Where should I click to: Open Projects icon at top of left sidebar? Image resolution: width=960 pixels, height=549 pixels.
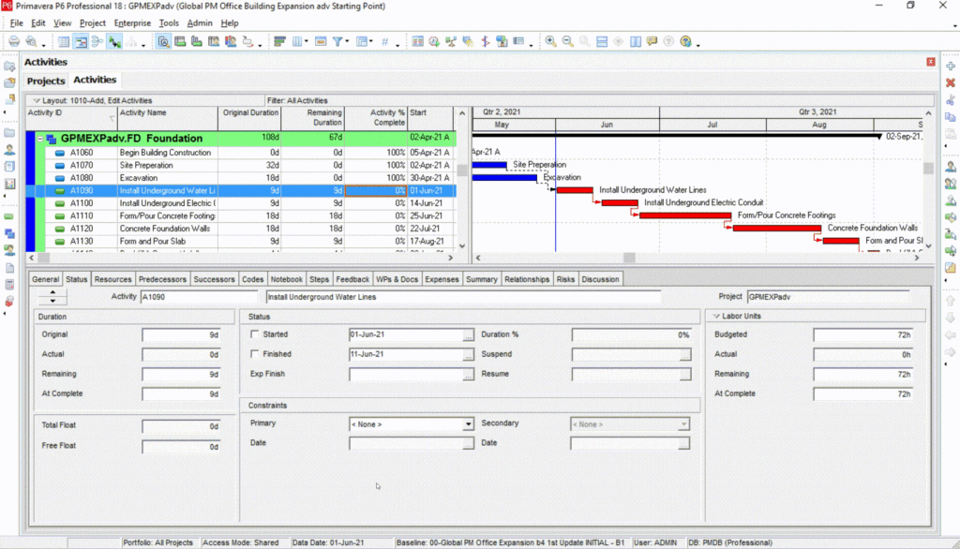[9, 66]
